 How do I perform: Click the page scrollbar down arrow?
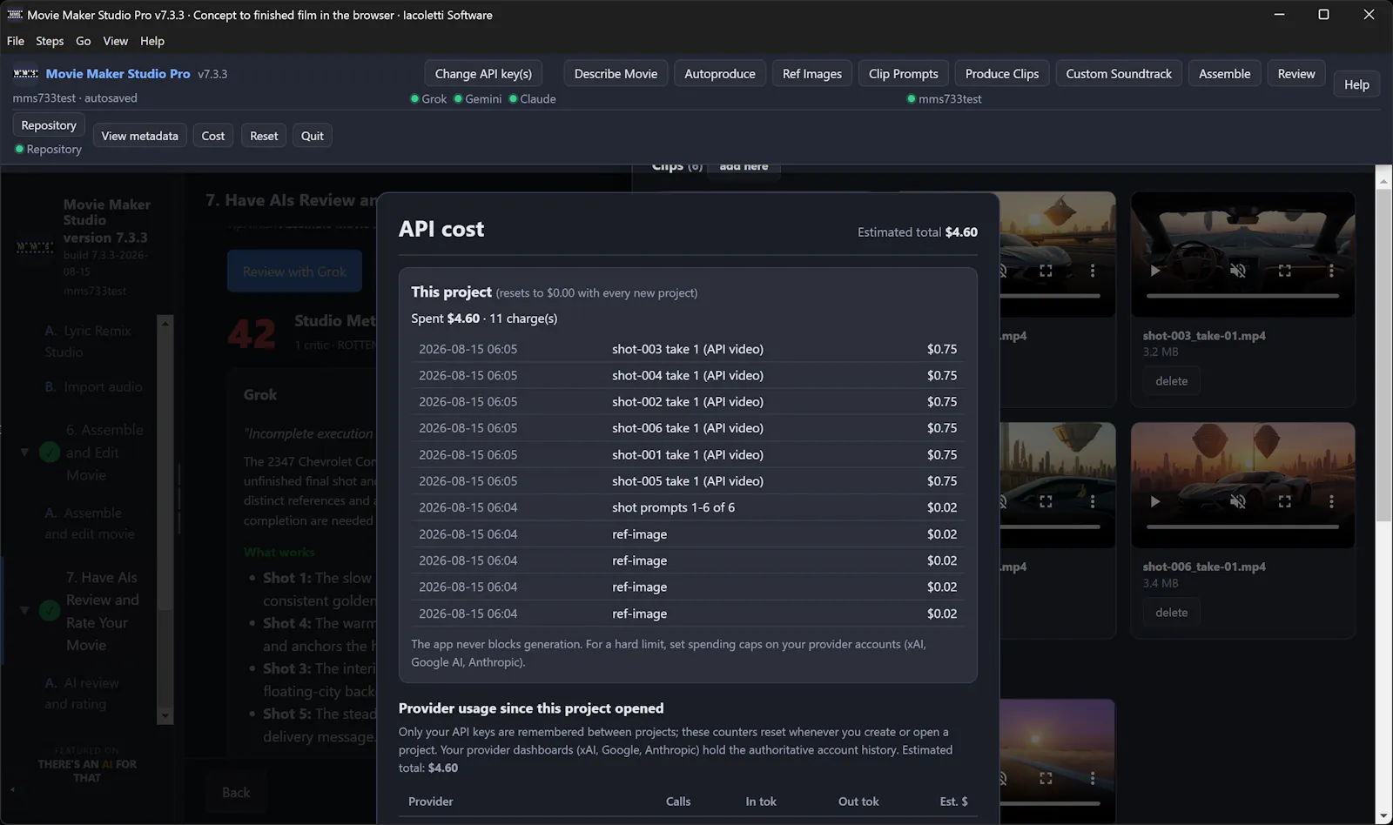[1384, 816]
